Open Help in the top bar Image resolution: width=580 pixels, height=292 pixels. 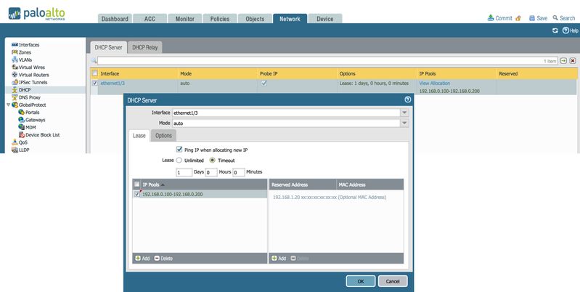tap(571, 31)
